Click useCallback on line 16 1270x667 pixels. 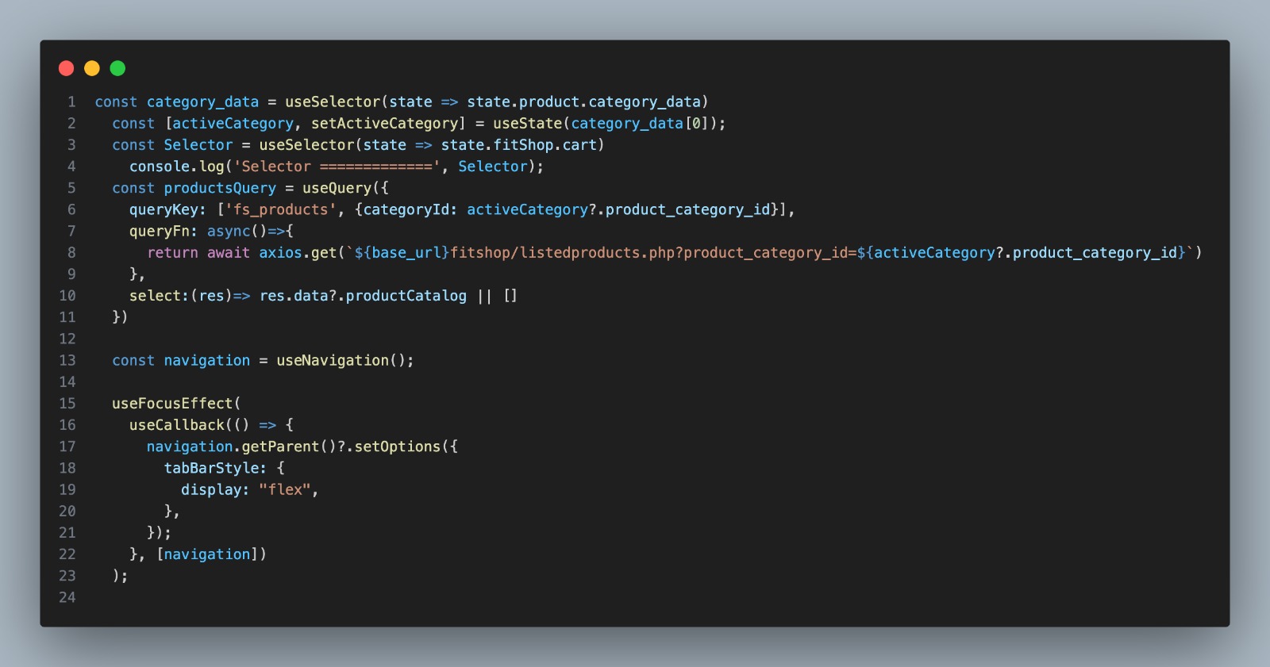176,425
